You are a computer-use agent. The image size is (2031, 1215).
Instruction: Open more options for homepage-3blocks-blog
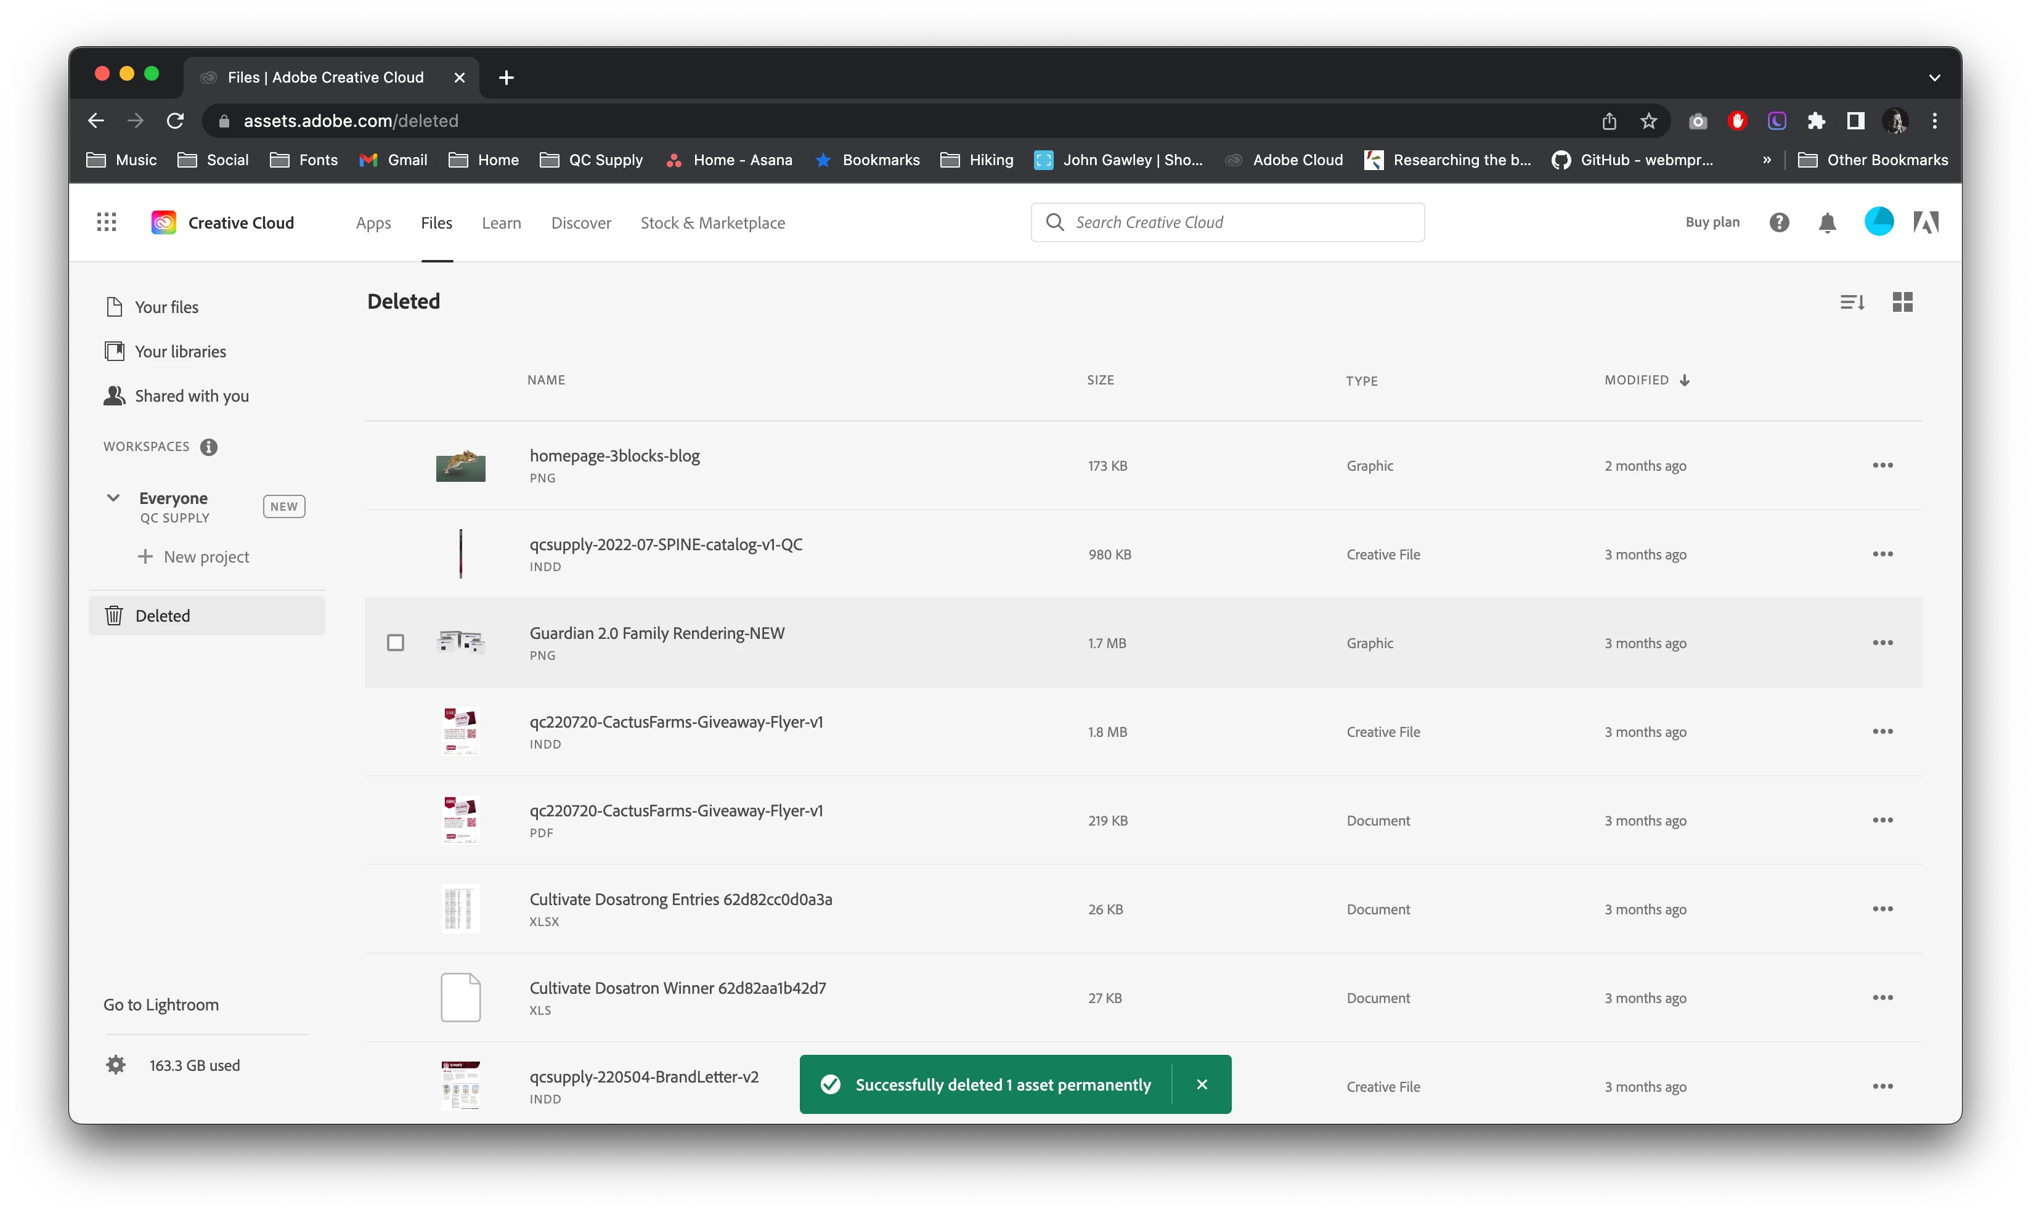(1882, 465)
